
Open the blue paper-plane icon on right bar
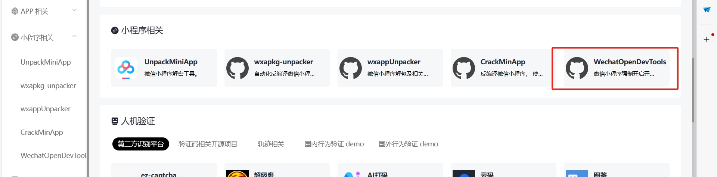click(707, 10)
